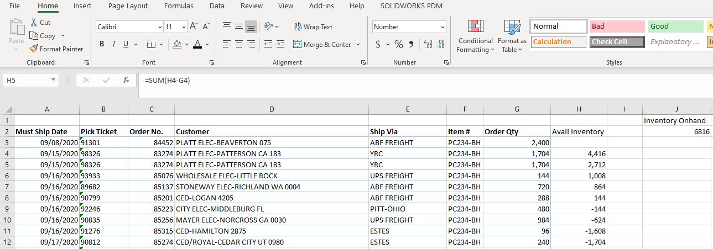713x249 pixels.
Task: Click the Fill Color bucket icon
Action: point(177,44)
